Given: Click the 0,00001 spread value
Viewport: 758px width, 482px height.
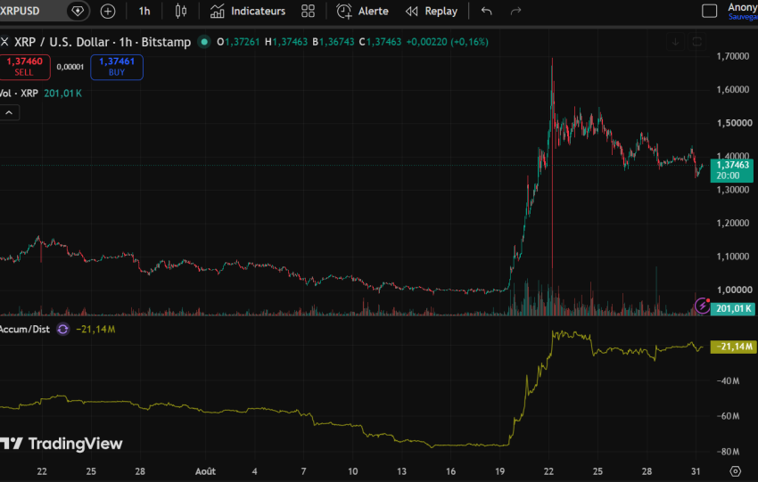Looking at the screenshot, I should 70,67.
